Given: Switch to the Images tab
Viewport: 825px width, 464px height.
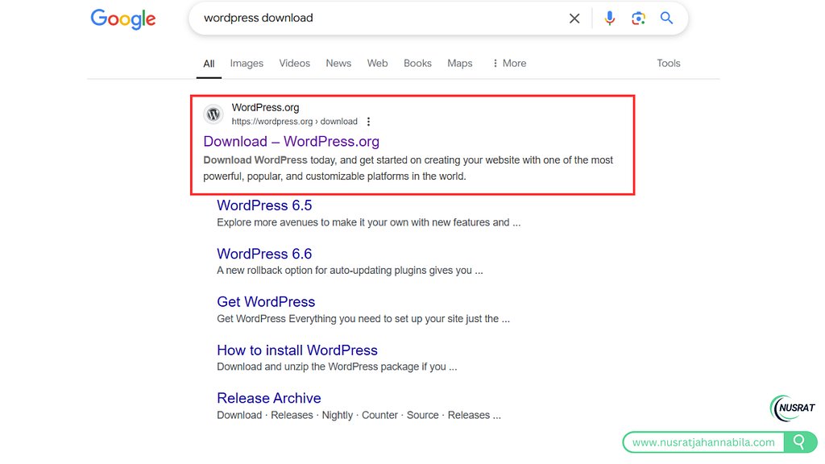Looking at the screenshot, I should tap(247, 63).
